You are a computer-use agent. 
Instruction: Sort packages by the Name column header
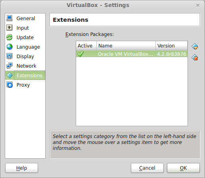tap(126, 45)
